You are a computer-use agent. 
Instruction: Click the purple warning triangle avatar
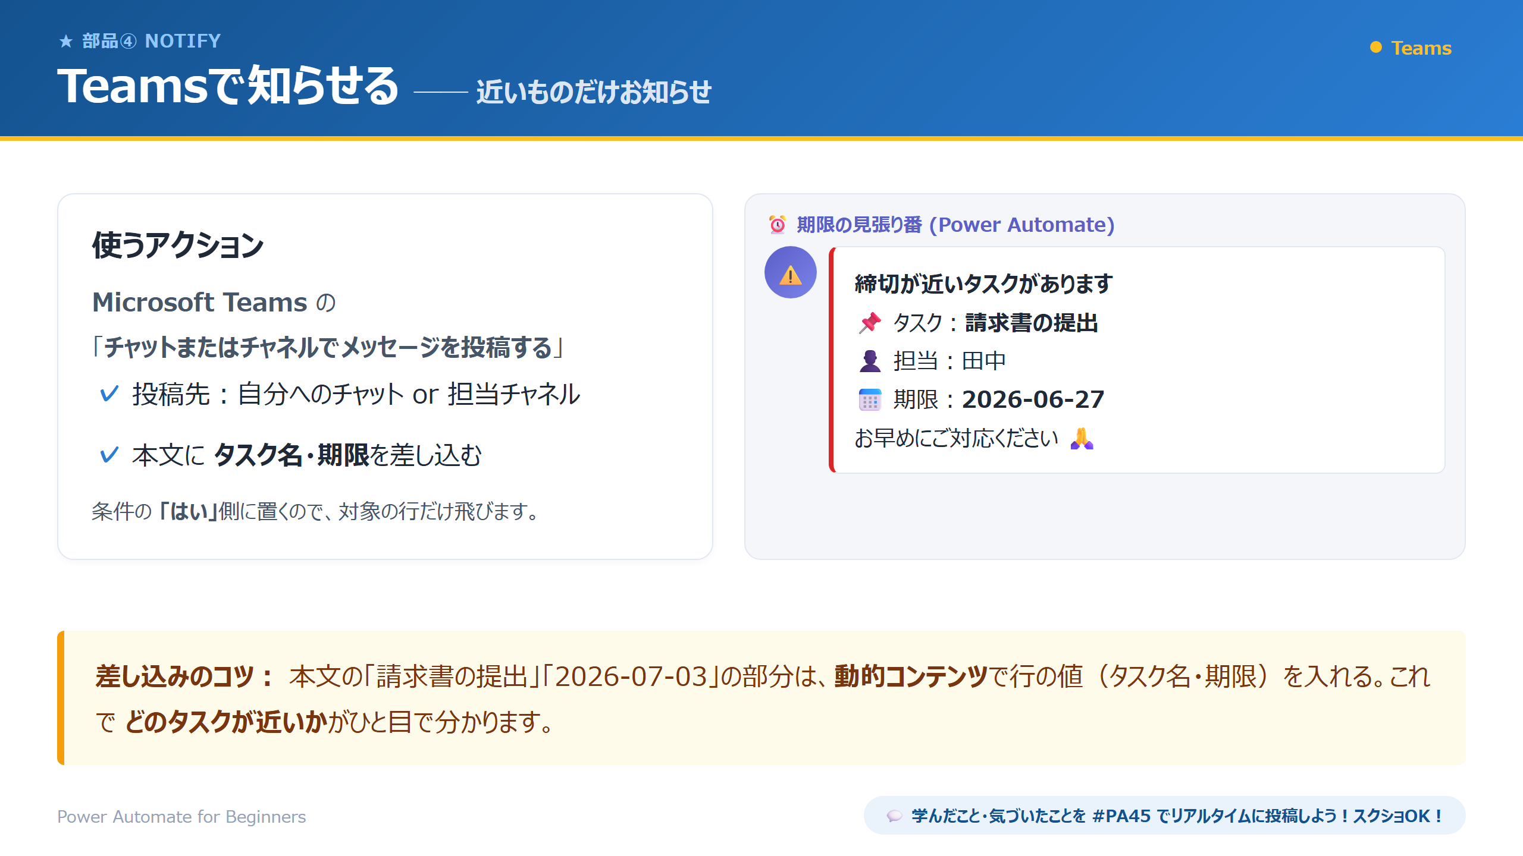click(791, 272)
